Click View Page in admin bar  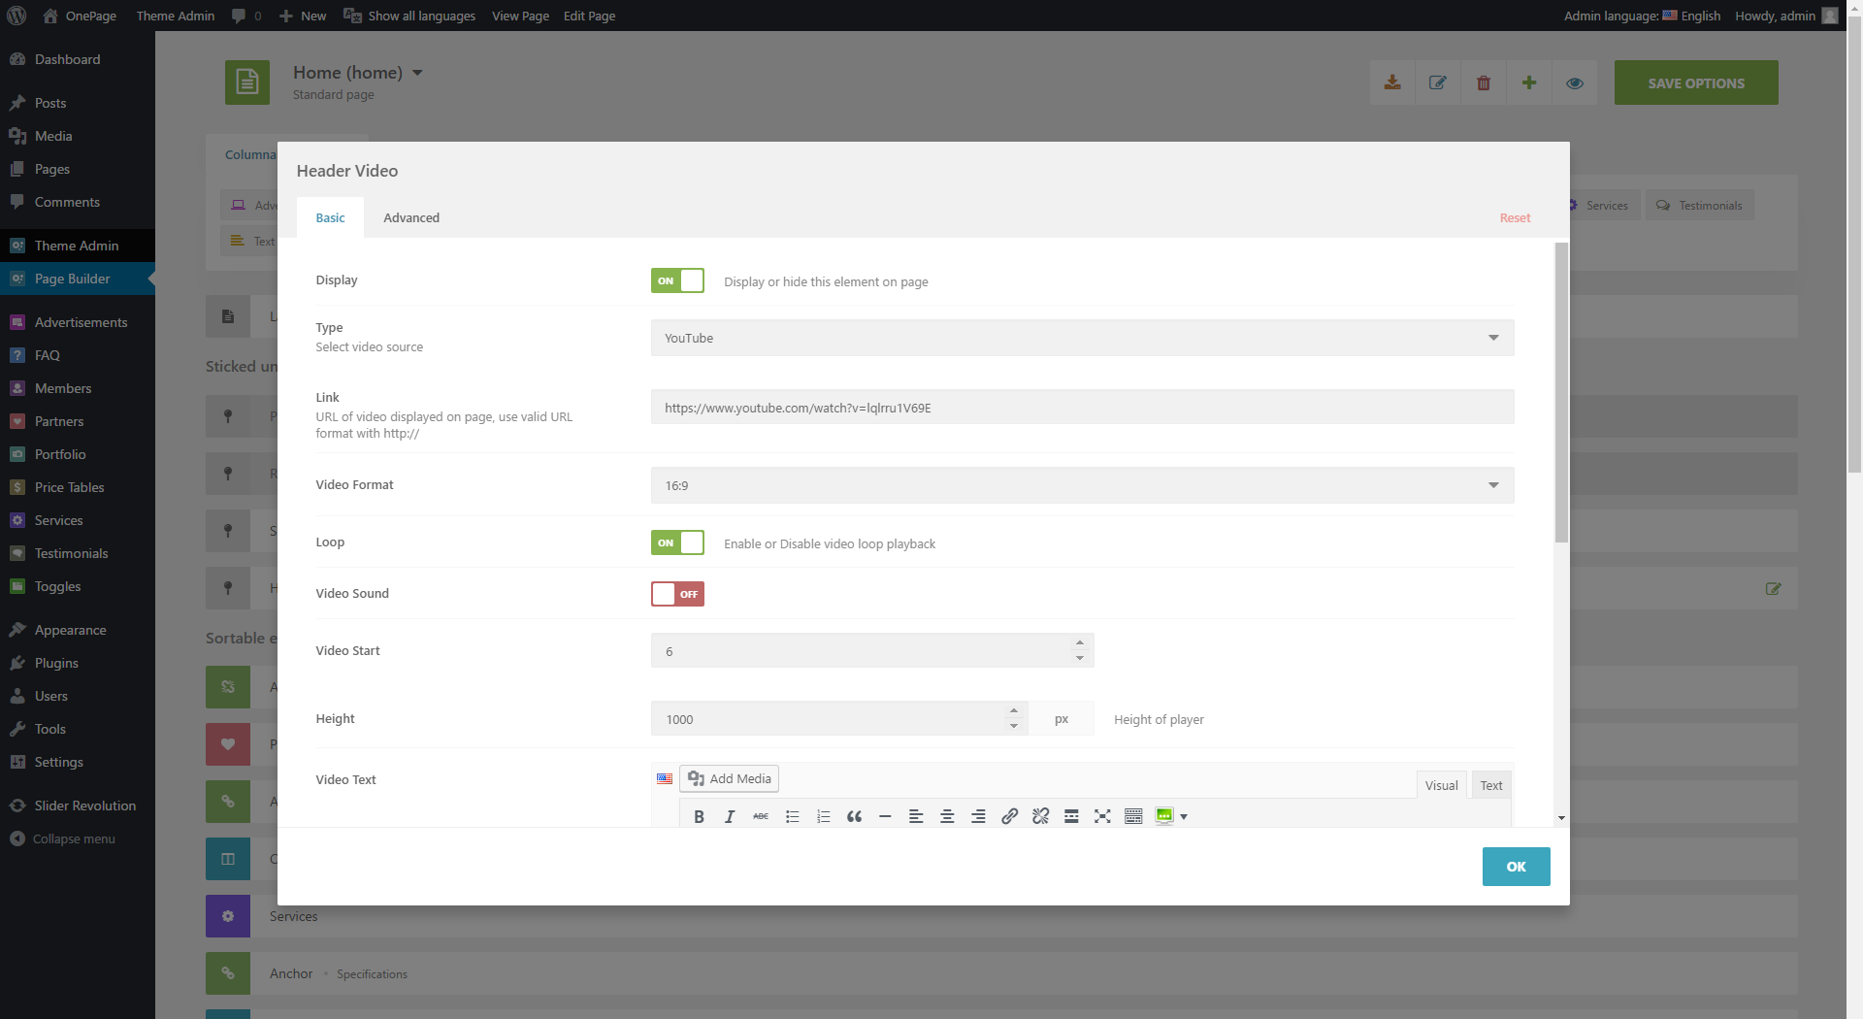point(520,16)
